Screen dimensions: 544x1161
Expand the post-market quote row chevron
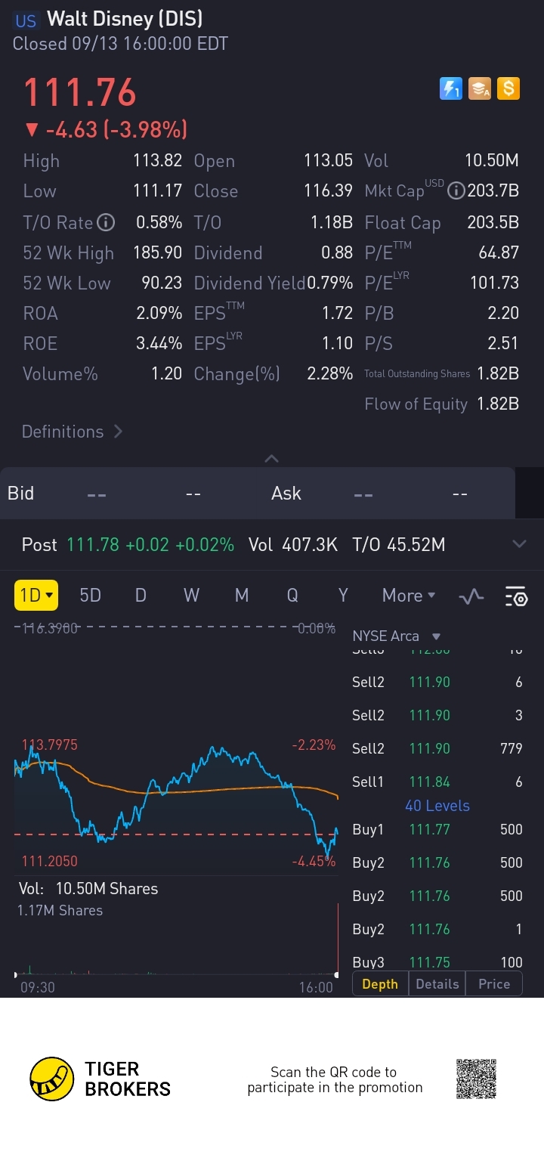coord(519,544)
